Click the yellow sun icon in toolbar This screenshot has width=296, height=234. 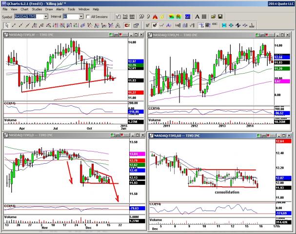pyautogui.click(x=162, y=17)
